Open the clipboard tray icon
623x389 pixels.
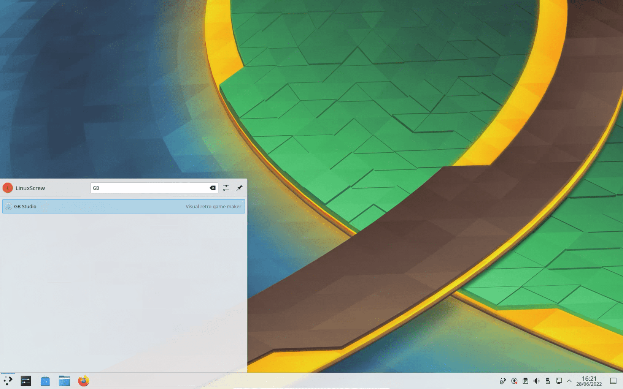click(x=525, y=381)
